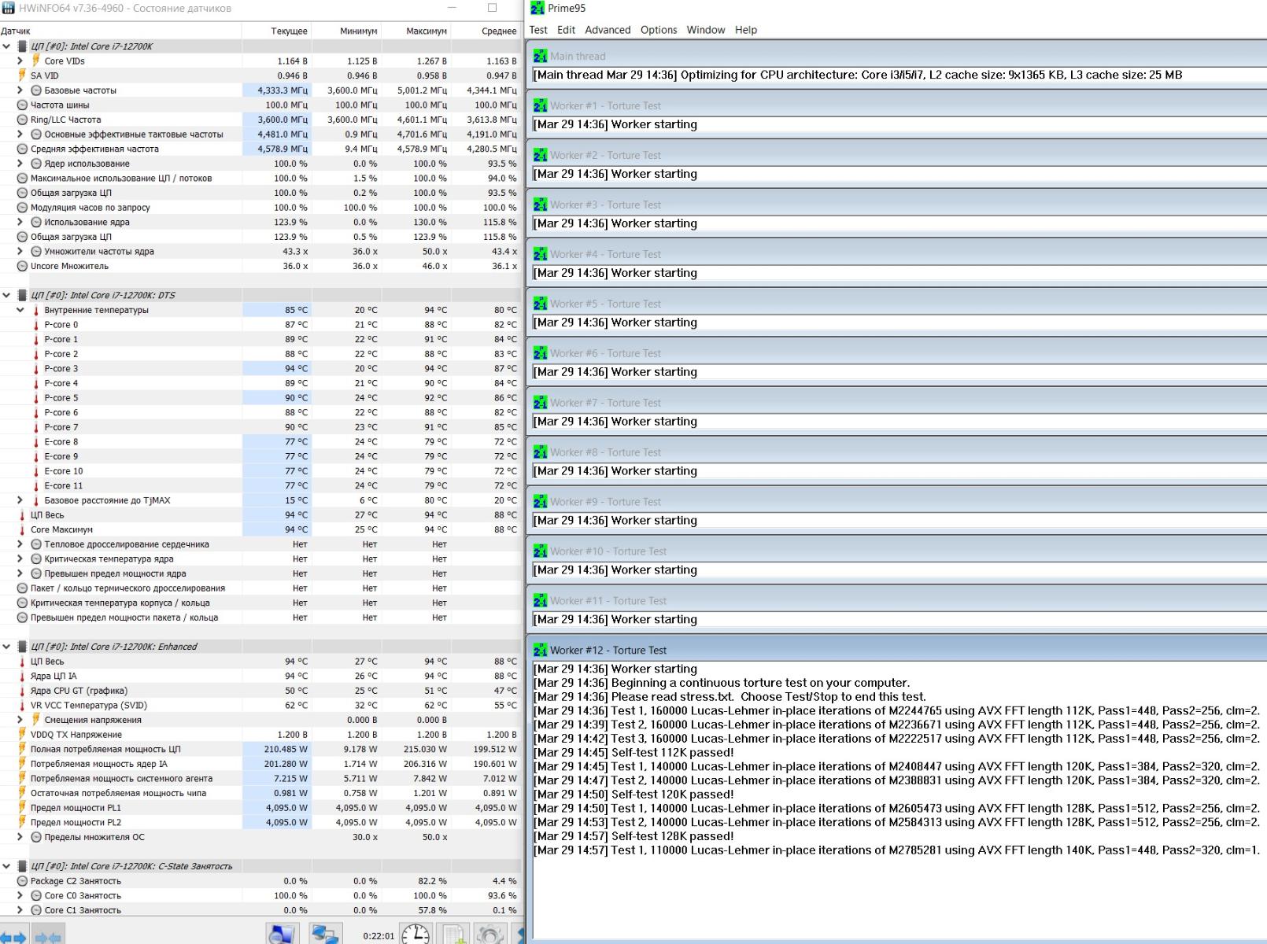Open HWiNFO settings with the gear icon
Image resolution: width=1267 pixels, height=944 pixels.
point(489,934)
